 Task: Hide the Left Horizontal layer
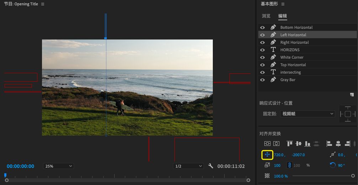pos(263,35)
